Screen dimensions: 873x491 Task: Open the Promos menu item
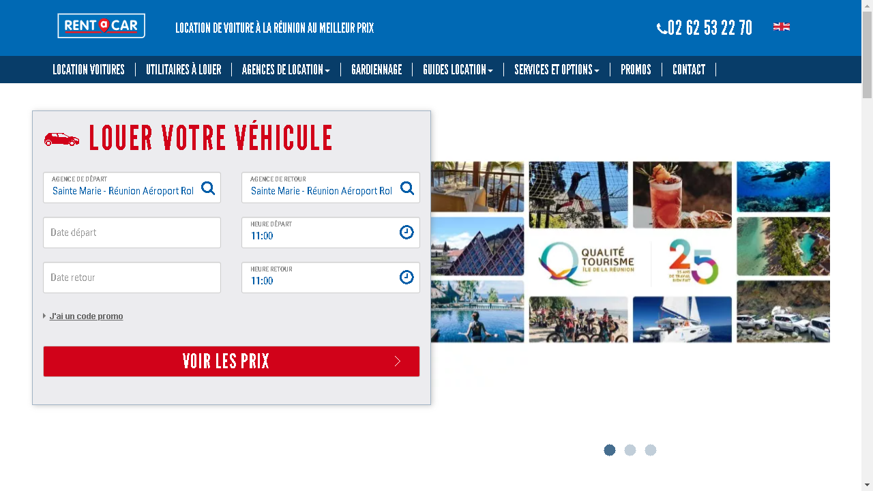pos(636,70)
